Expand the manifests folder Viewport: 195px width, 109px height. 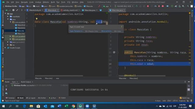click(x=8, y=17)
